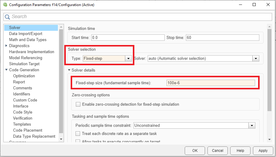Viewport: 276px width, 157px height.
Task: Toggle treat each discrete rate as separate task
Action: tap(78, 133)
